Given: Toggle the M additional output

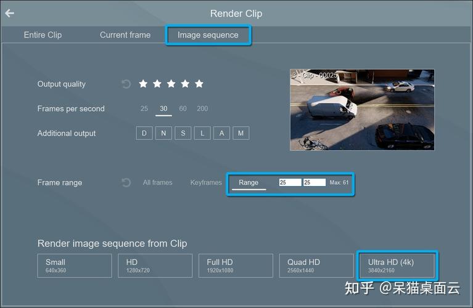Looking at the screenshot, I should (241, 133).
